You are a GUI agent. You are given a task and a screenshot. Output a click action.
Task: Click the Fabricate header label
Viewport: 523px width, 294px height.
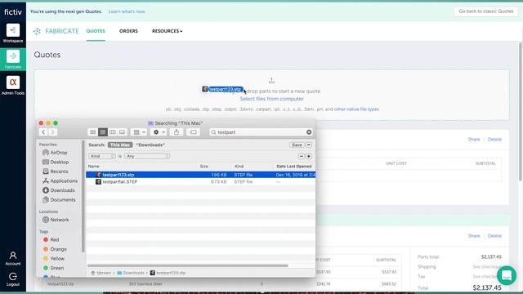pos(56,31)
